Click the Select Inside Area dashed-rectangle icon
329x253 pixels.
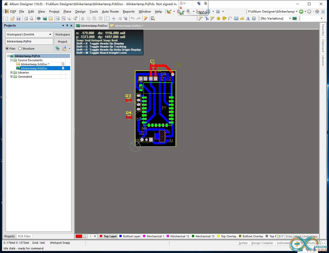click(108, 19)
